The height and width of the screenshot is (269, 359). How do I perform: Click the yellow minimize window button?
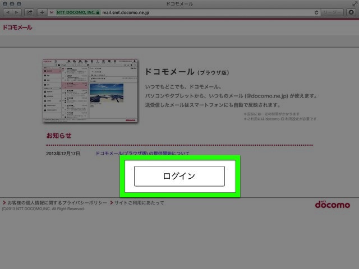[12, 4]
